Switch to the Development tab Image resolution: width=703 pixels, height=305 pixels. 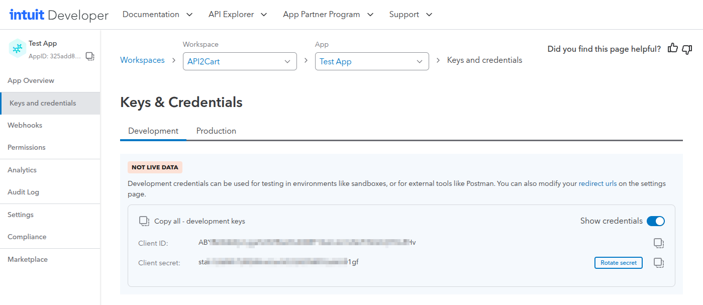(x=153, y=131)
